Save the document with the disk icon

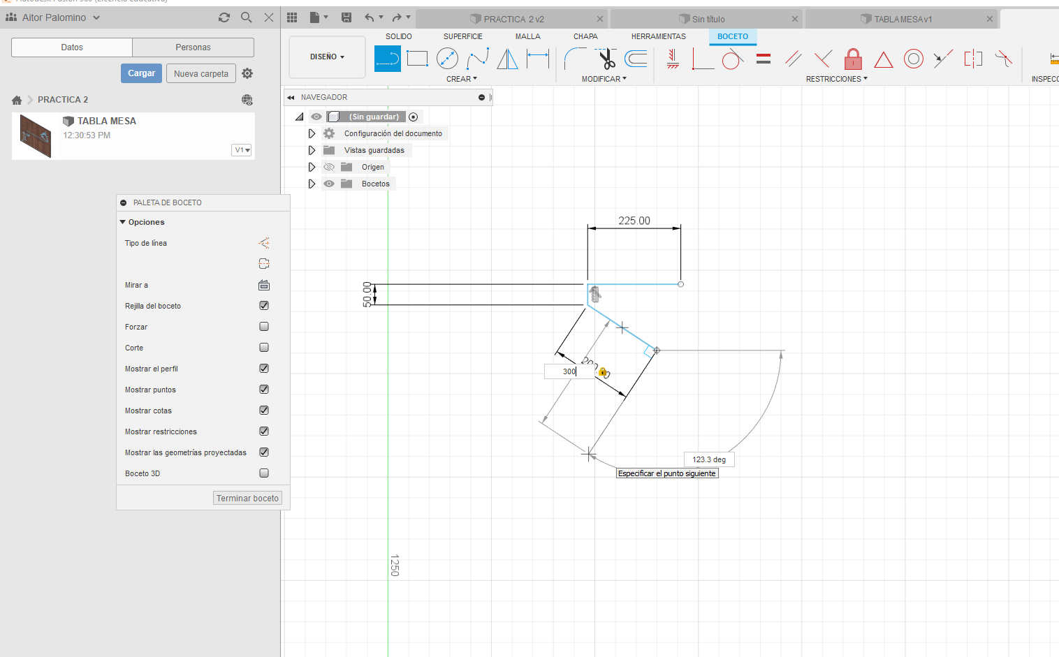tap(346, 17)
